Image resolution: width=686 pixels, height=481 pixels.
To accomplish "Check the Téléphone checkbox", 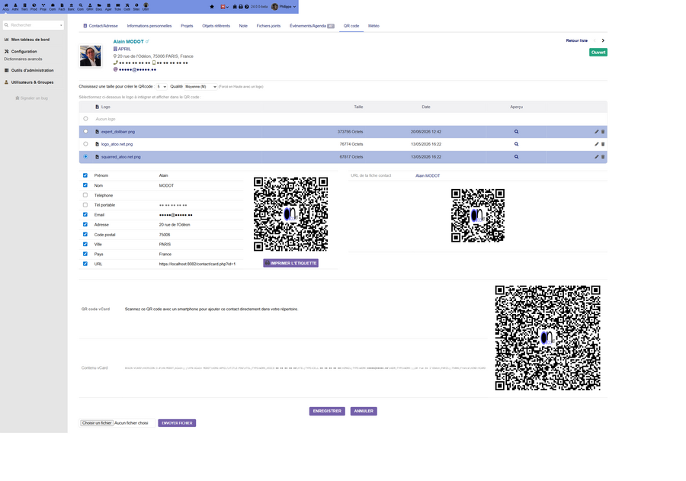I will pyautogui.click(x=85, y=195).
